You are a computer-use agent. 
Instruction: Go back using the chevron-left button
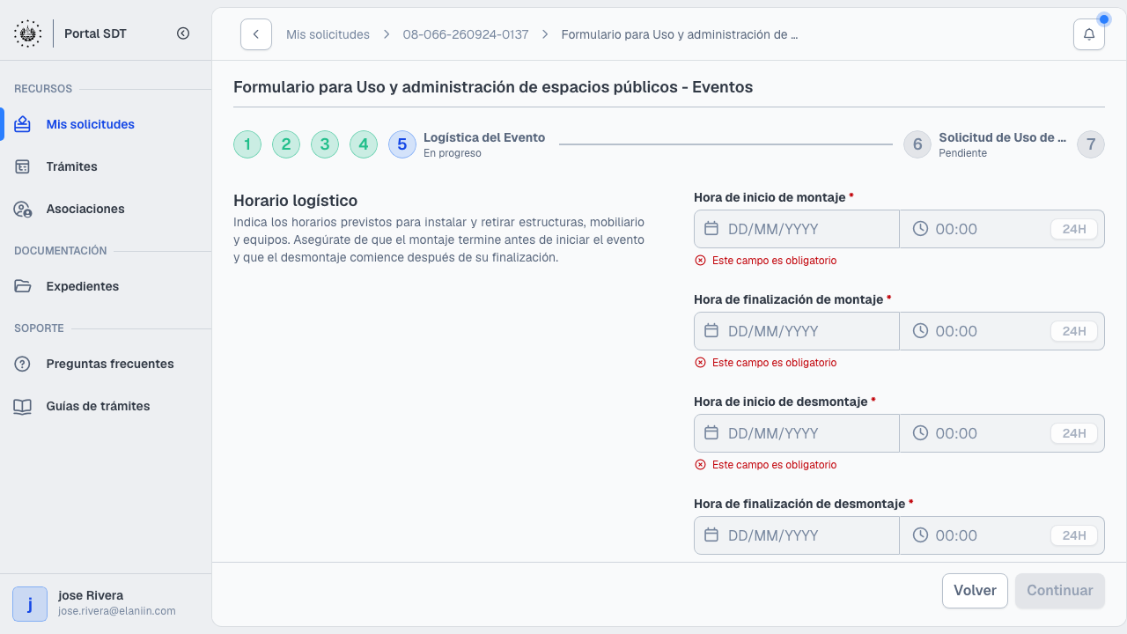point(256,34)
